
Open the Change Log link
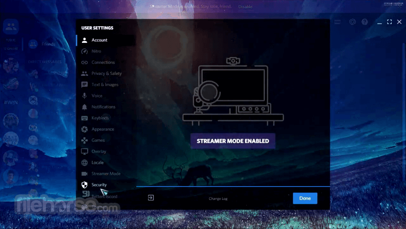coord(218,198)
